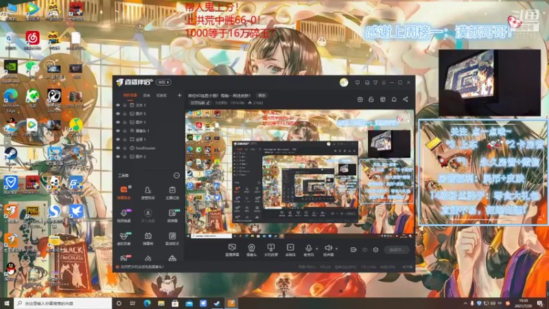Lock the 文本 1 layer

[x=125, y=105]
